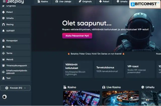This screenshot has height=106, width=161.
Task: Click the Apple logo icon in sidebar
Action: [5, 97]
